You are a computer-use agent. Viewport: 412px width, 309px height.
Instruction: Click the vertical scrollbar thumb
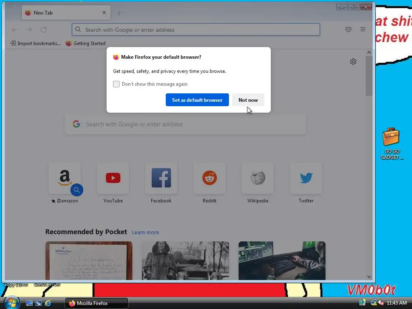(369, 76)
